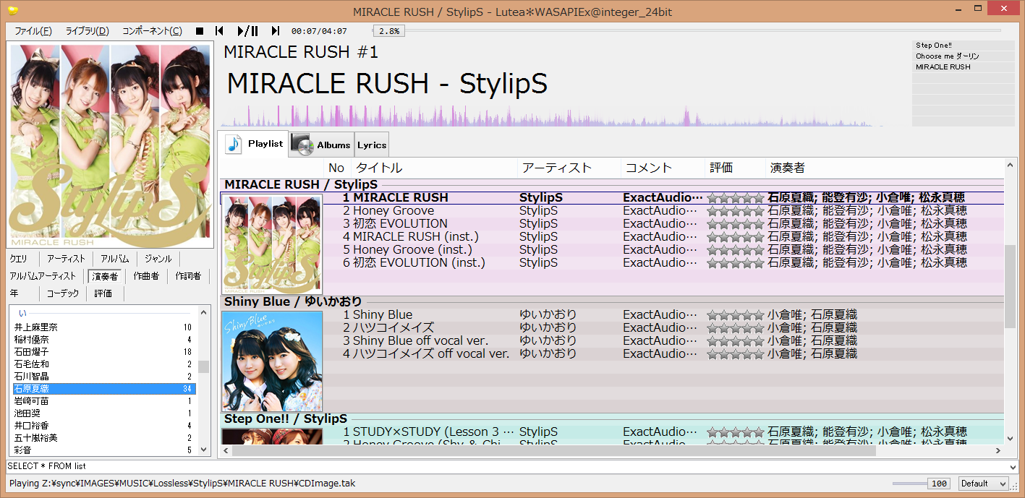The width and height of the screenshot is (1025, 498).
Task: Select the 作詞者 filter tab
Action: 188,276
